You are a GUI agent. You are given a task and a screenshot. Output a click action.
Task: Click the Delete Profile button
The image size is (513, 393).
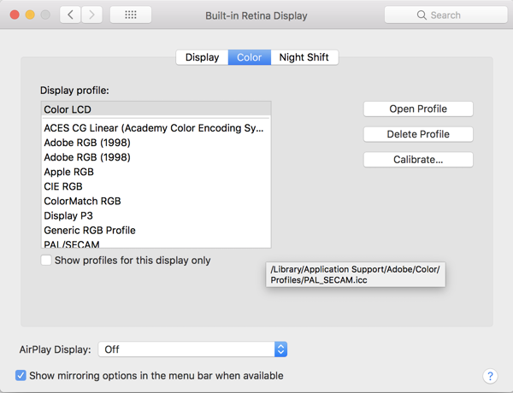click(418, 134)
